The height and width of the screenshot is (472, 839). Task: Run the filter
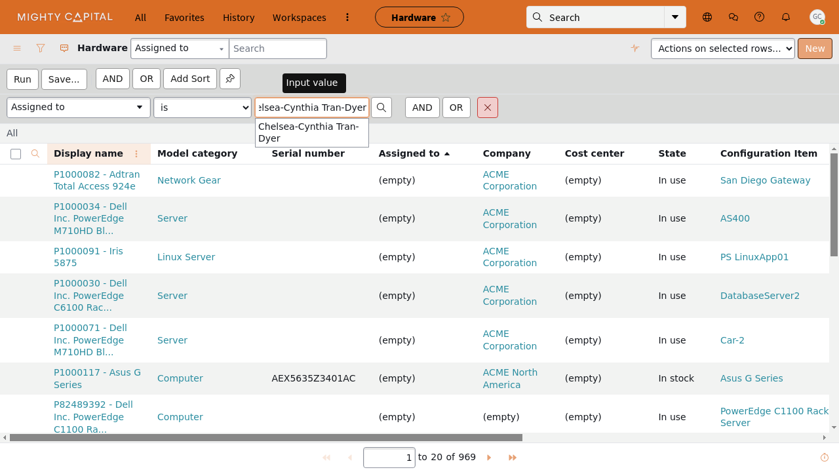[x=22, y=79]
